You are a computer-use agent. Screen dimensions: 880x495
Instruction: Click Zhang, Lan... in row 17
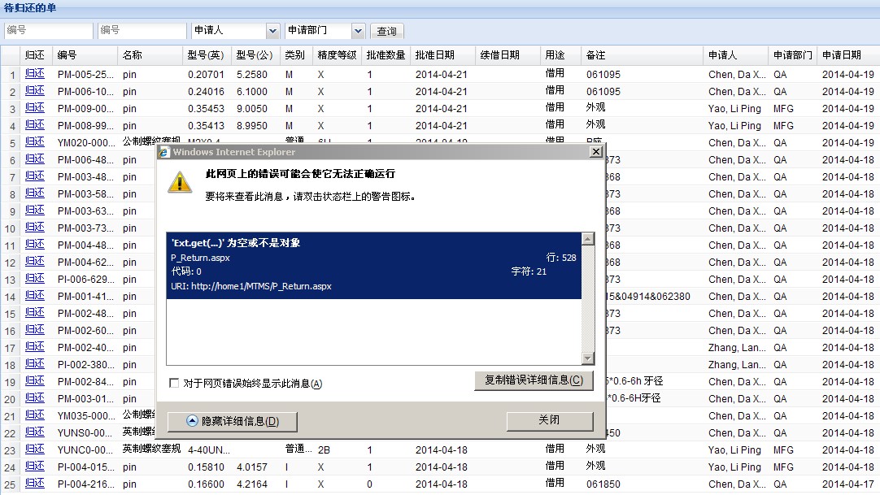click(x=737, y=348)
